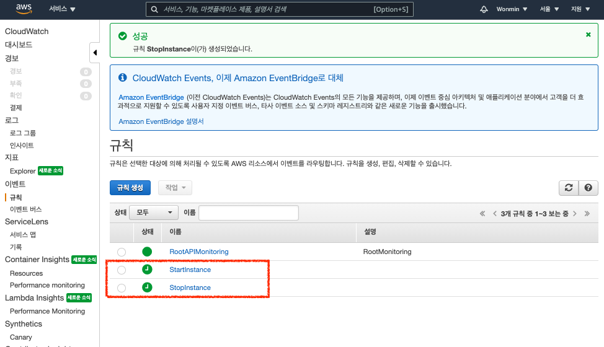Screen dimensions: 604x347
Task: Open Performance Monitoring under Lambda Insights
Action: tap(47, 311)
